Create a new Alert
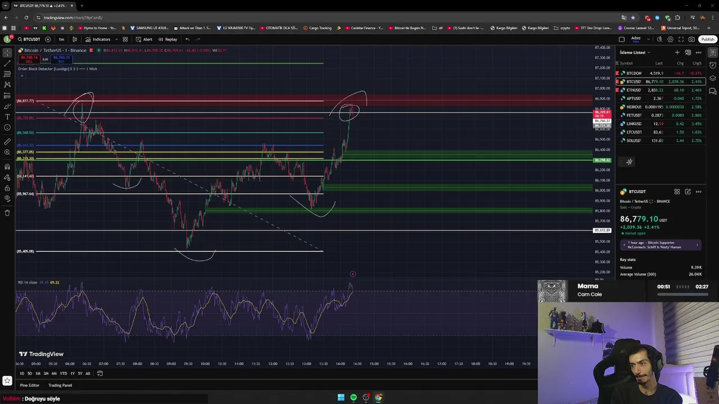The image size is (719, 404). coord(144,39)
